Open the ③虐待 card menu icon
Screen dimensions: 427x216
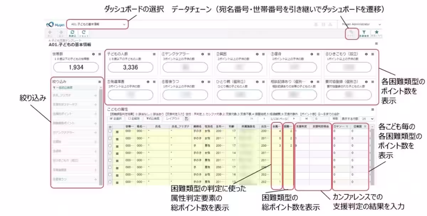[318, 54]
